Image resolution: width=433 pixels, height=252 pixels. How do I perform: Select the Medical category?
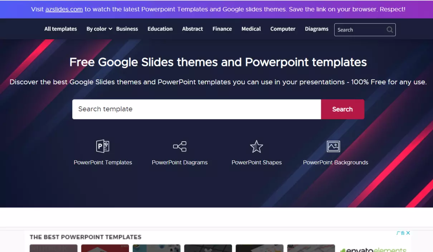[x=251, y=29]
